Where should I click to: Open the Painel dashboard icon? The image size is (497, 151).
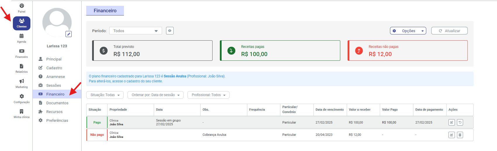(x=22, y=6)
